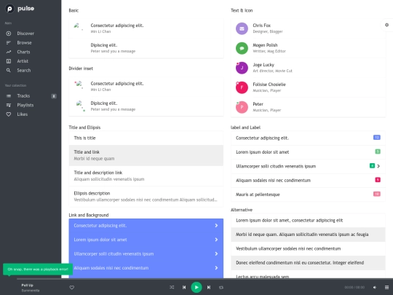Open Mogen Polish list item
The width and height of the screenshot is (393, 295).
[x=308, y=48]
